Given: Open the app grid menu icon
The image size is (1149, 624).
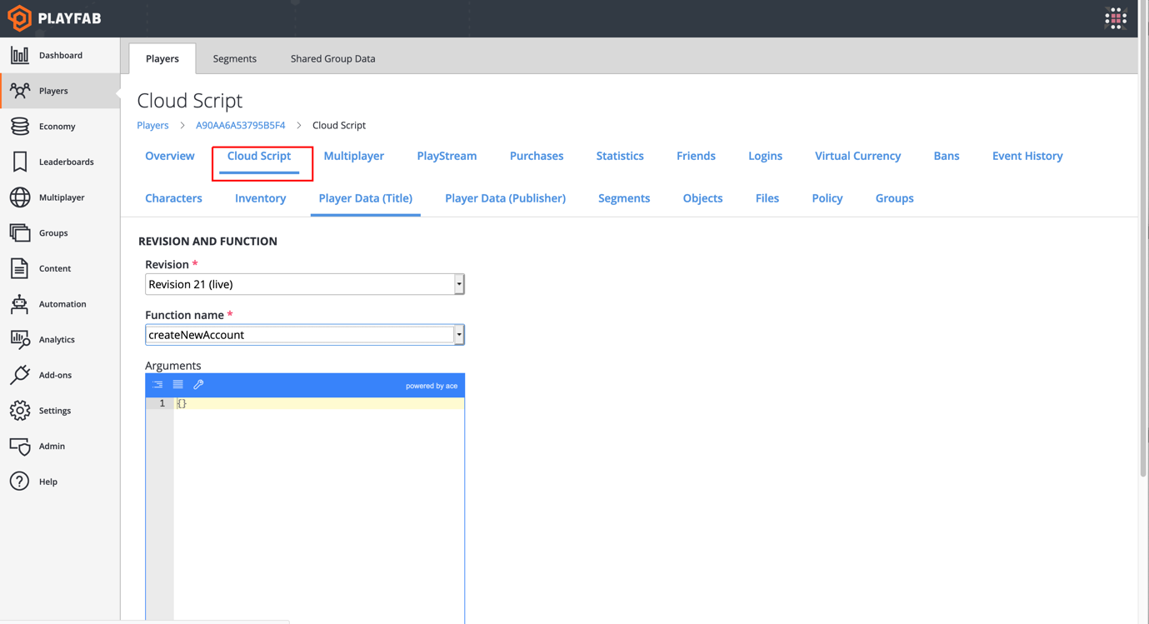Looking at the screenshot, I should coord(1116,17).
